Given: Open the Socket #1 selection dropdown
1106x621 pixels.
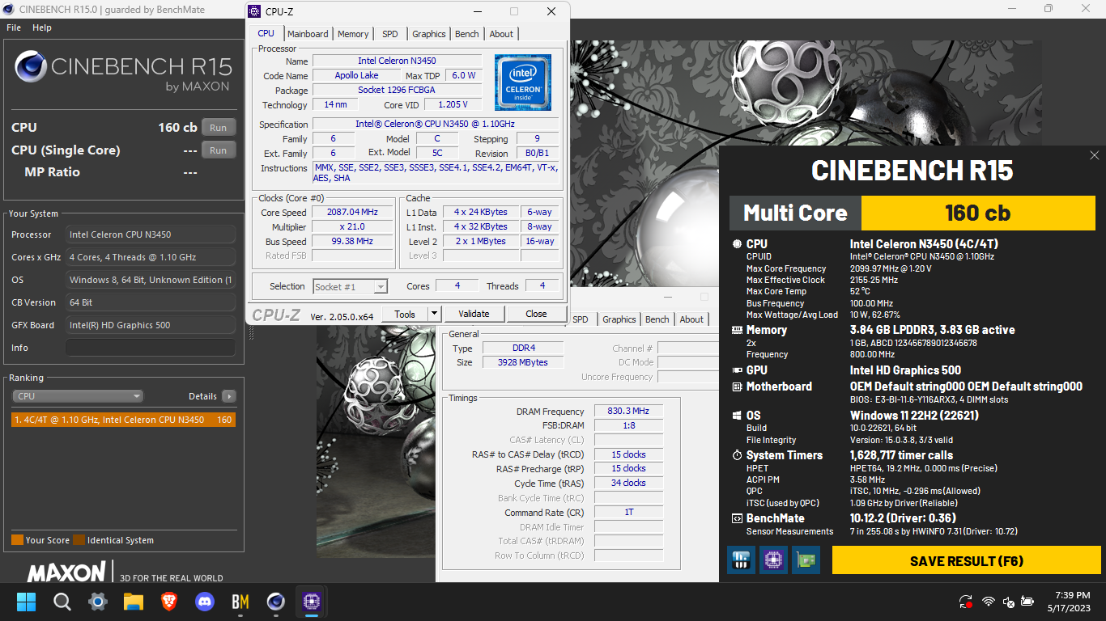Looking at the screenshot, I should click(x=351, y=286).
